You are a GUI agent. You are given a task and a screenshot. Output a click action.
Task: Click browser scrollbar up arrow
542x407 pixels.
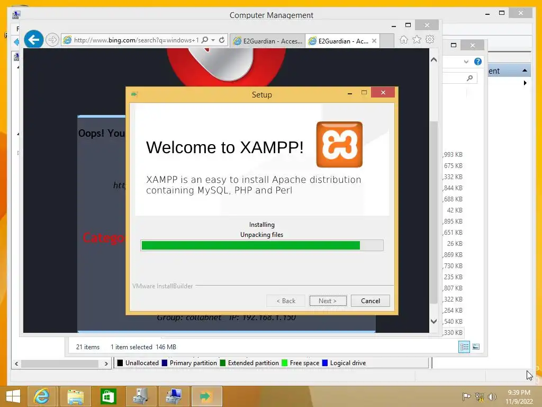pos(434,59)
